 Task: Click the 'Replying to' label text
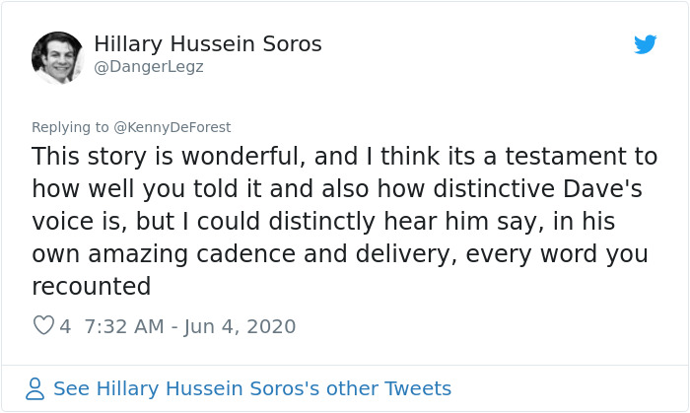tap(70, 127)
